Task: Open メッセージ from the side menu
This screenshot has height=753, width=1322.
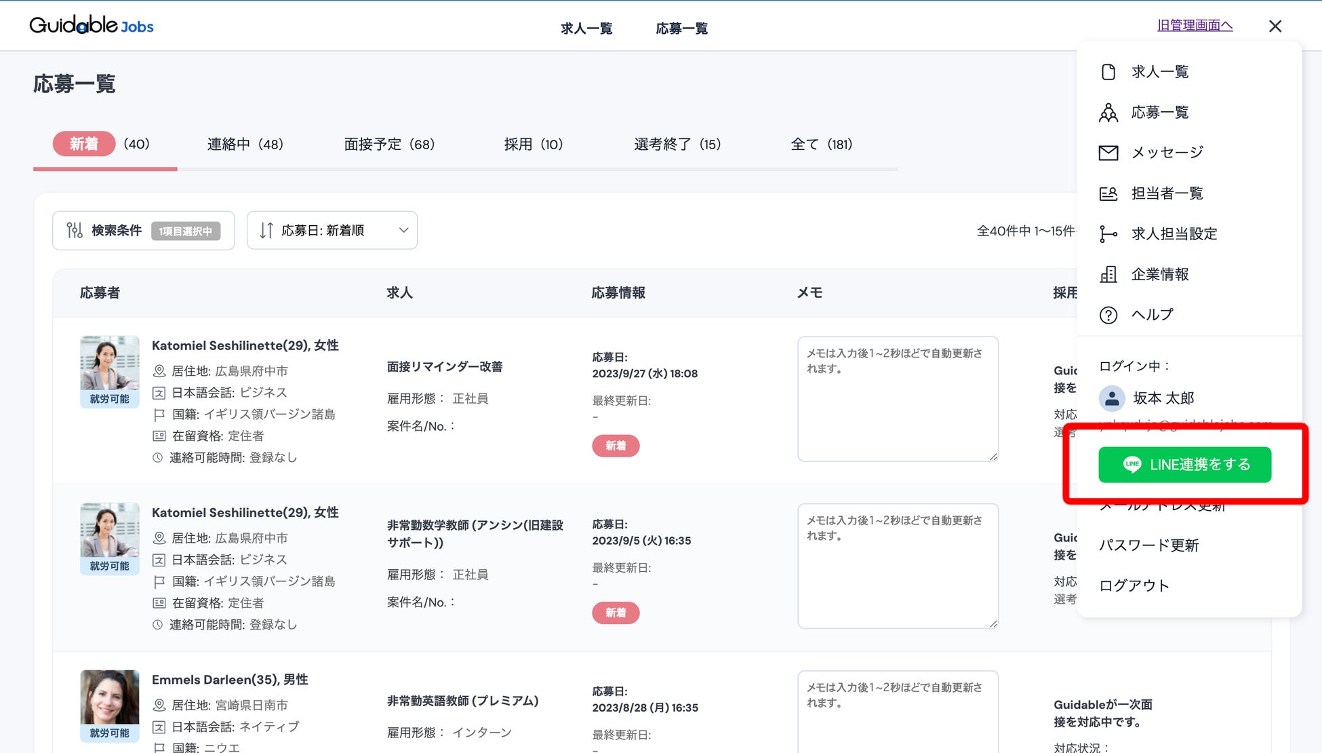Action: (1167, 153)
